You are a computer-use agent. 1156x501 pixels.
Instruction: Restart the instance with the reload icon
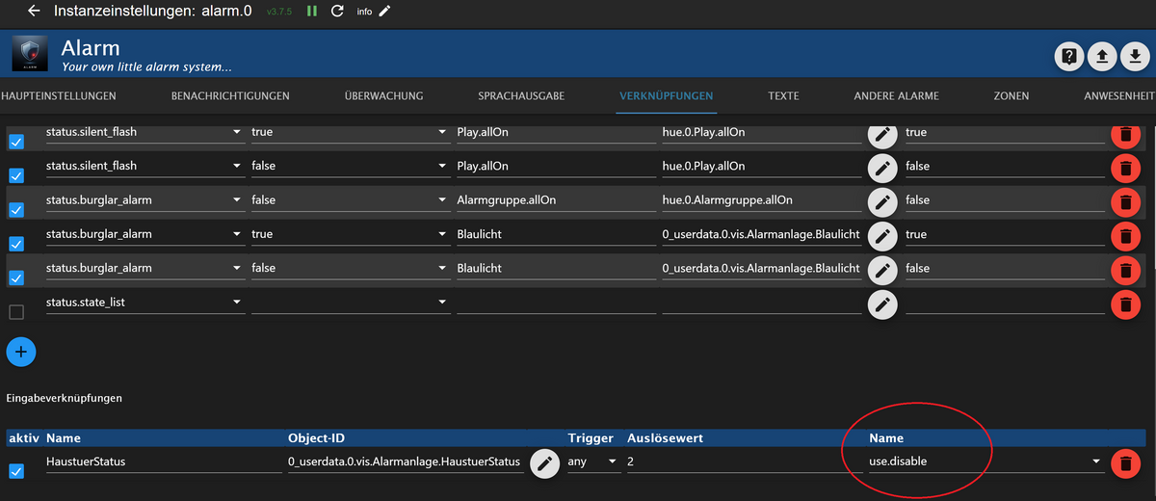(x=337, y=12)
